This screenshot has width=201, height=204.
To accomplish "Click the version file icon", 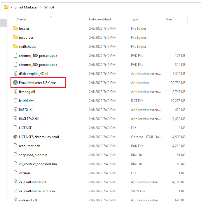I will pos(15,173).
